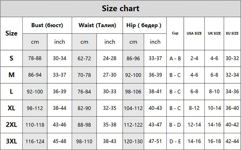Click the Hip (бедер) column header
Viewport: 241px width, 150px height.
click(144, 25)
